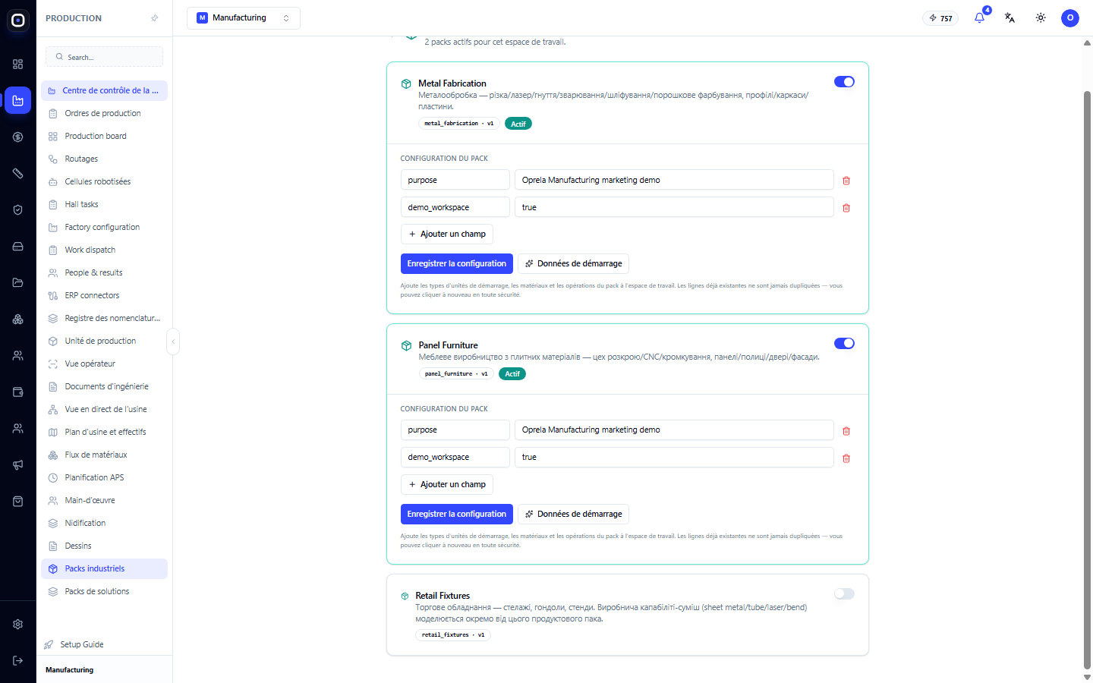Open the dashboard grid icon in left rail
The height and width of the screenshot is (683, 1093).
[18, 64]
